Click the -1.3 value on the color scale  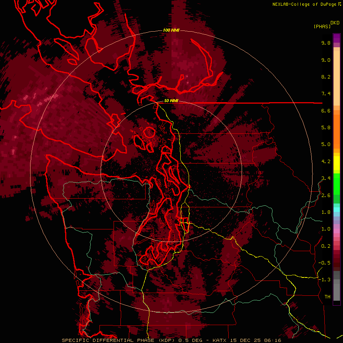point(324,280)
